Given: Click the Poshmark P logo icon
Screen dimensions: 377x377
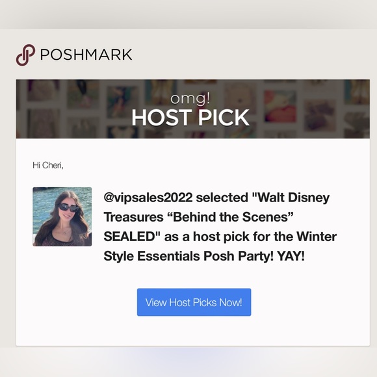Looking at the screenshot, I should [25, 55].
